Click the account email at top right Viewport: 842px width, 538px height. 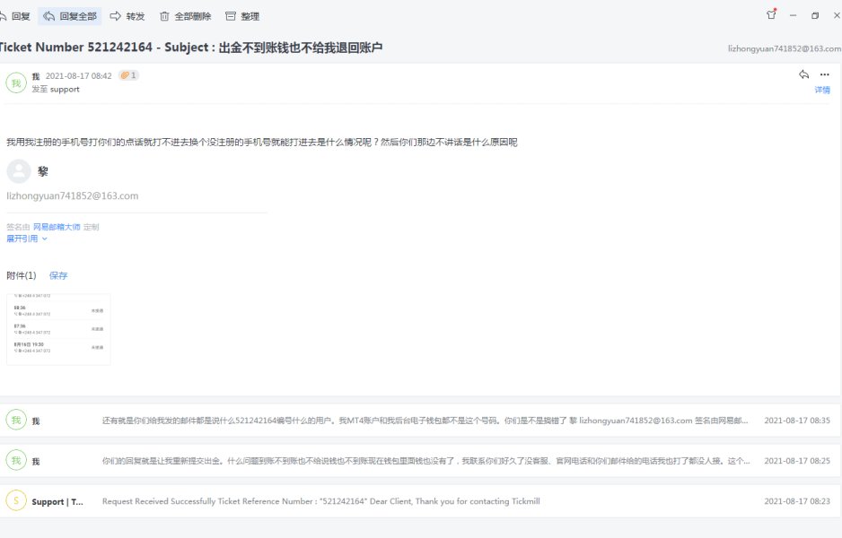pyautogui.click(x=785, y=48)
